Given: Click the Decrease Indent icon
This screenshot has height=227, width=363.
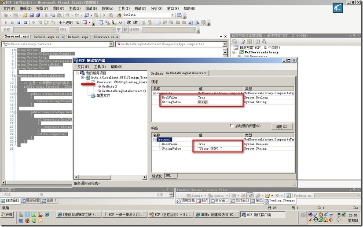Looking at the screenshot, I should coord(129,23).
